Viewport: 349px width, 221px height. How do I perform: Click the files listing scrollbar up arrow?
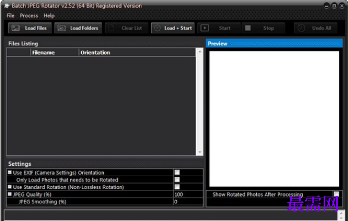(200, 51)
